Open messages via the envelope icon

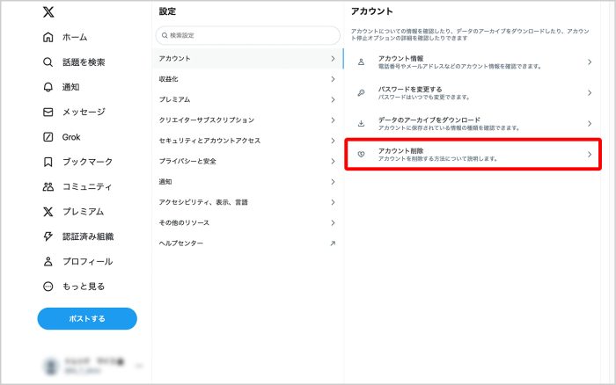click(x=48, y=113)
